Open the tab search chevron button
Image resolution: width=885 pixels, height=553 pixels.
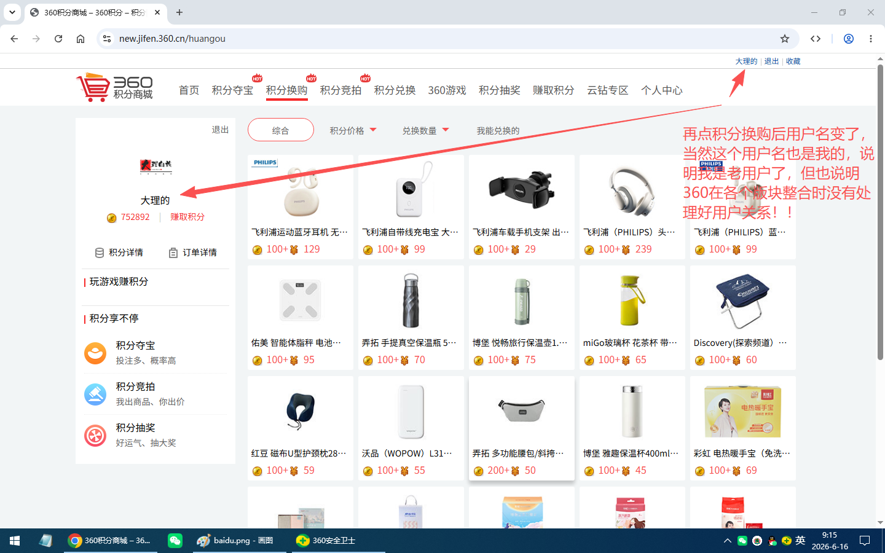(12, 12)
